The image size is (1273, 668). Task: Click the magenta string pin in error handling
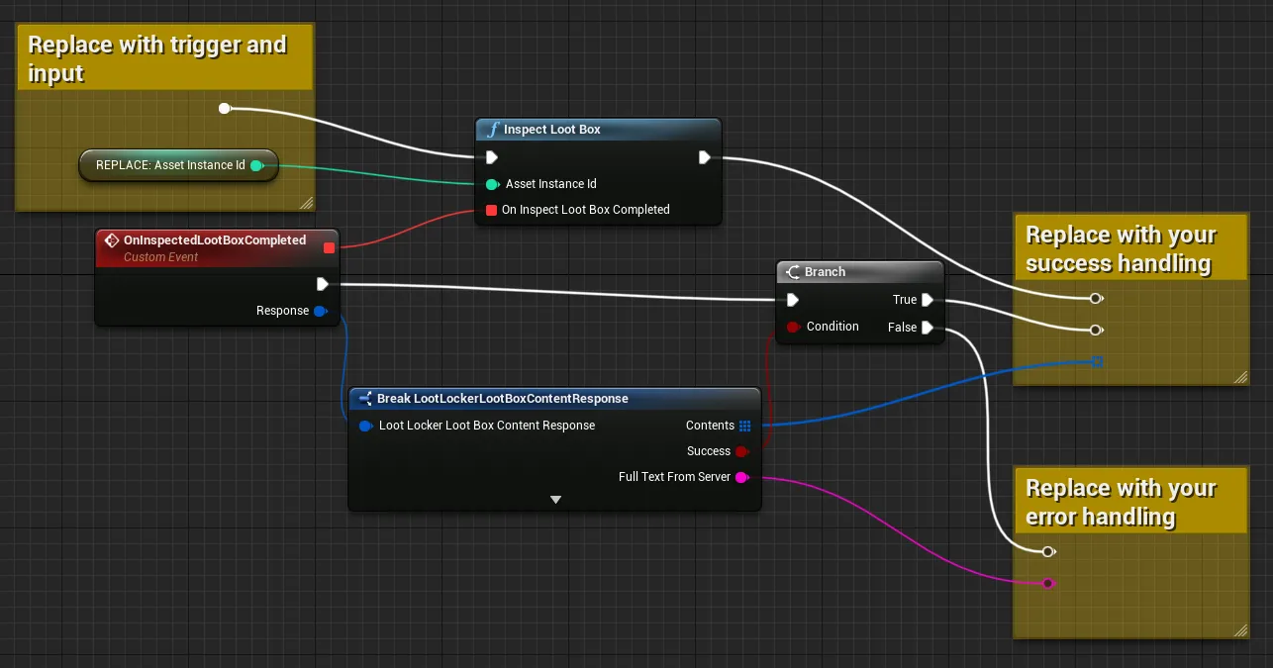pos(1048,583)
